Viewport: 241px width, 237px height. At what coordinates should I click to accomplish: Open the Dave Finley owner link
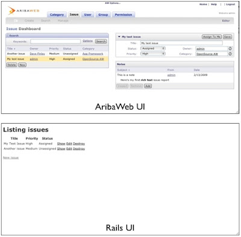point(37,54)
